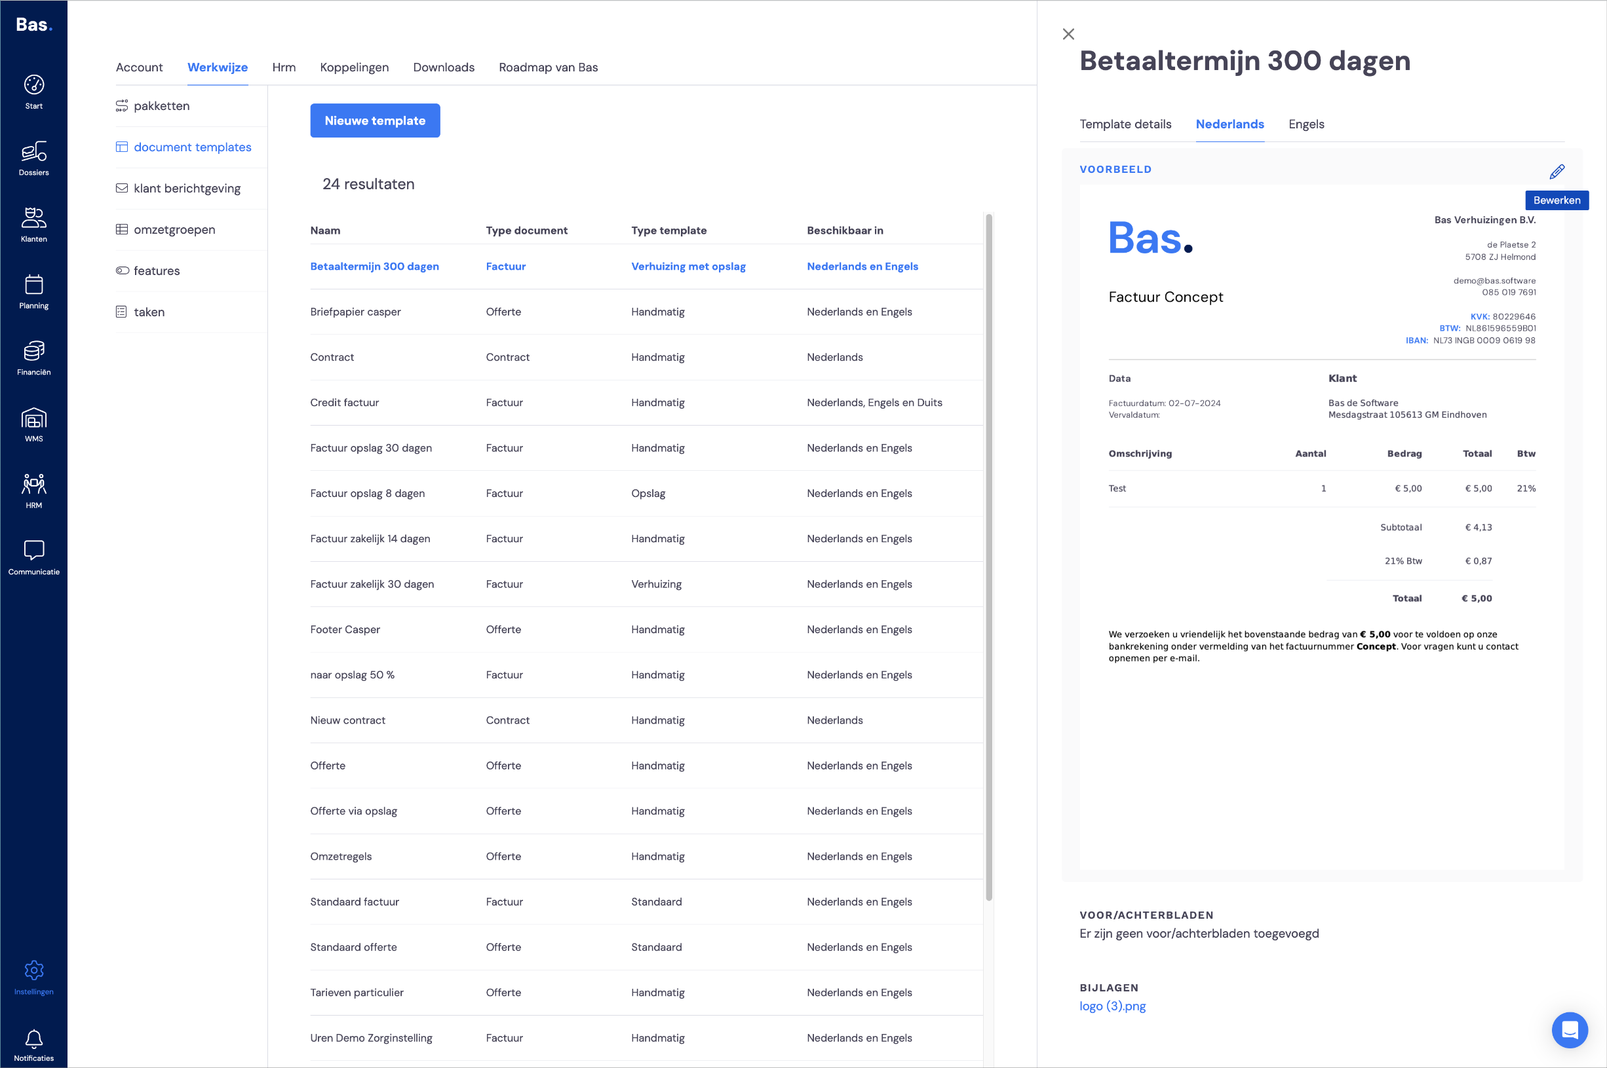Open the Offerte via opslag template
This screenshot has height=1068, width=1607.
[x=646, y=811]
